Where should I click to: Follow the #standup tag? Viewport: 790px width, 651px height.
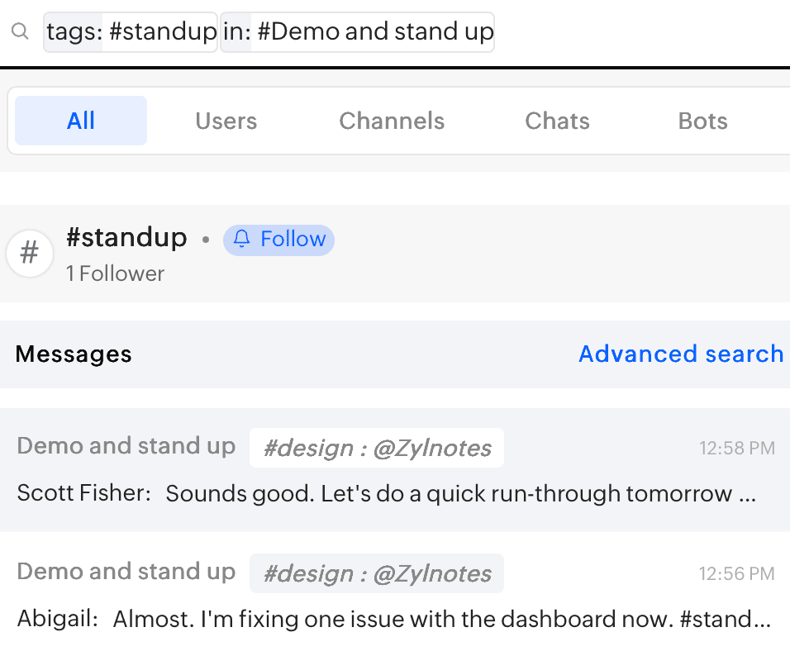[278, 240]
